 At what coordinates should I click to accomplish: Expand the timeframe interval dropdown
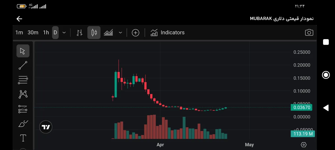(64, 32)
